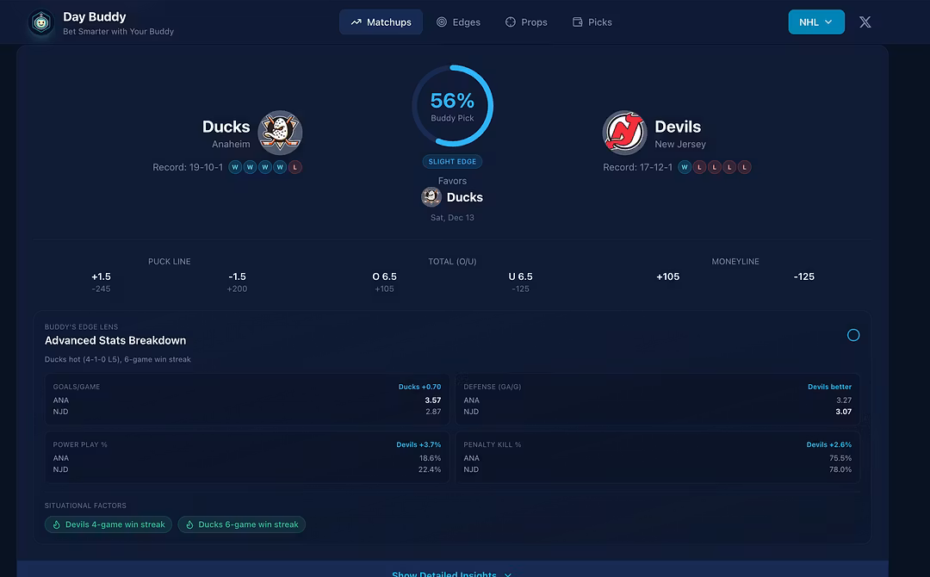Open the Edges tab
The height and width of the screenshot is (577, 930).
click(458, 22)
